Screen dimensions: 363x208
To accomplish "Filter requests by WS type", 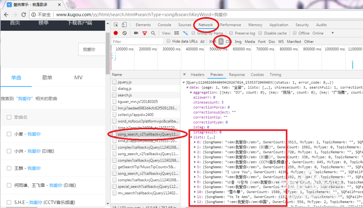I will pyautogui.click(x=281, y=41).
